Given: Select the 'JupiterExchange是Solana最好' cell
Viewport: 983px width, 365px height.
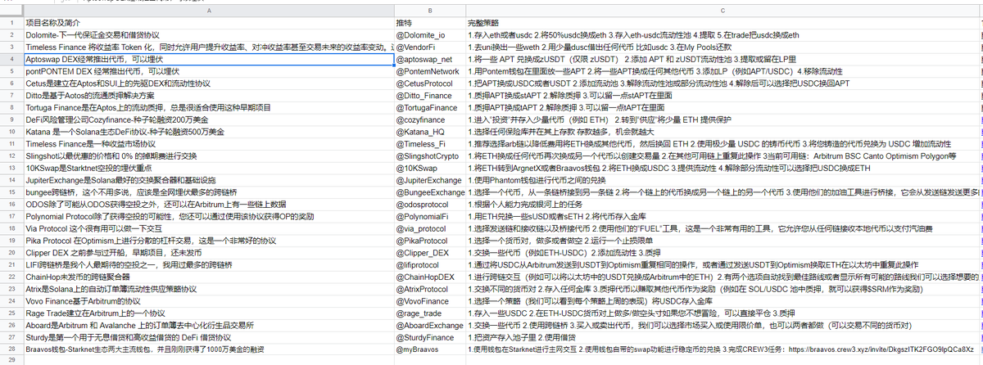Looking at the screenshot, I should click(x=208, y=179).
